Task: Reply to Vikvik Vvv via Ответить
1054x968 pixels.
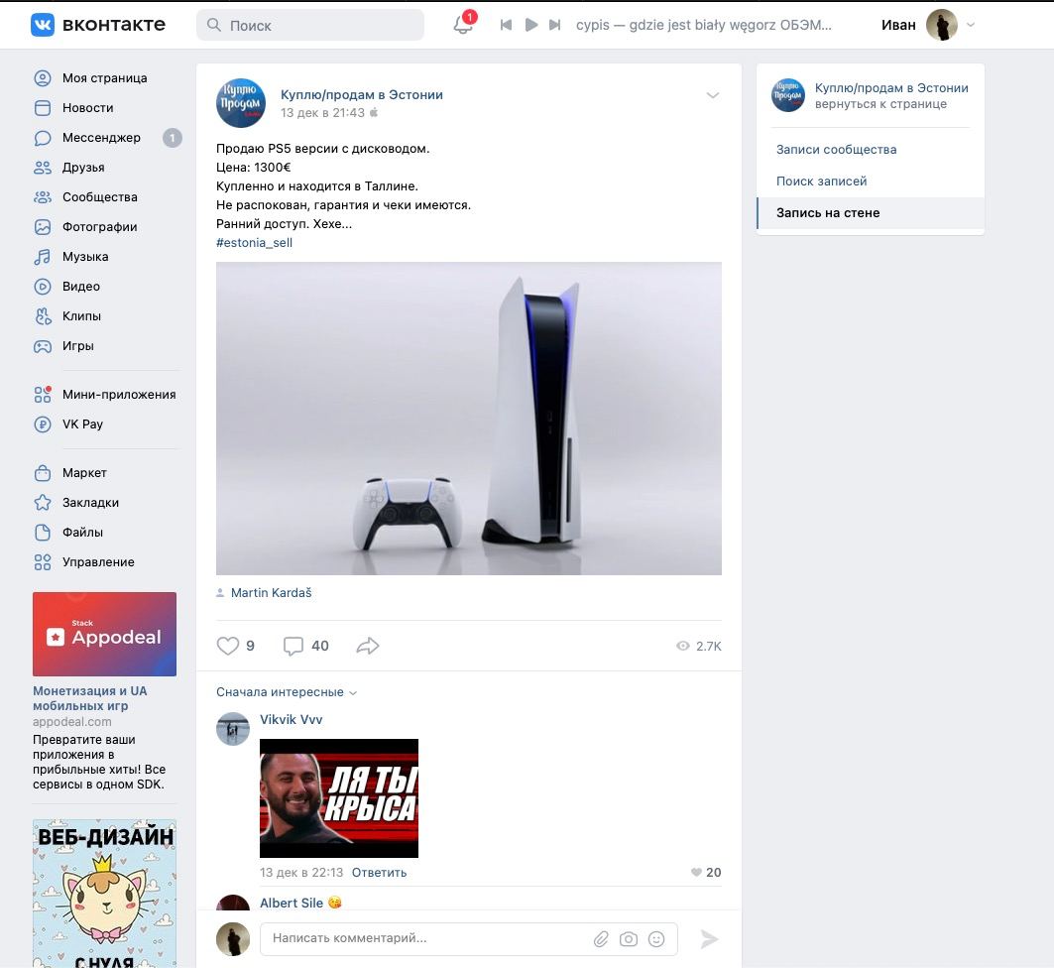Action: point(379,873)
